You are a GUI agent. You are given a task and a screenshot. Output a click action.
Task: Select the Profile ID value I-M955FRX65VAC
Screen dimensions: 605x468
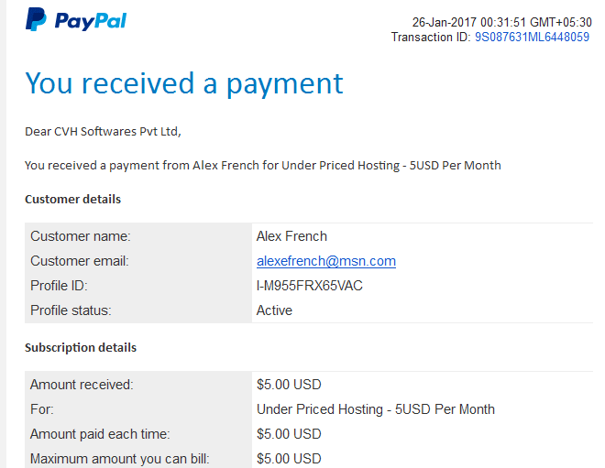[x=310, y=286]
